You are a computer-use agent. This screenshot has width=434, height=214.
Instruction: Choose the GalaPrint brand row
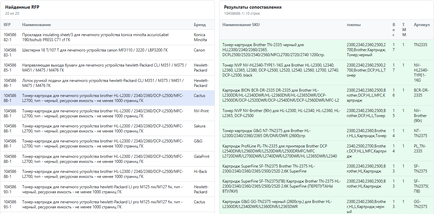(107, 159)
